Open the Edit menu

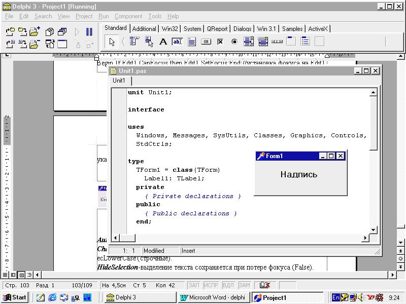tap(24, 16)
